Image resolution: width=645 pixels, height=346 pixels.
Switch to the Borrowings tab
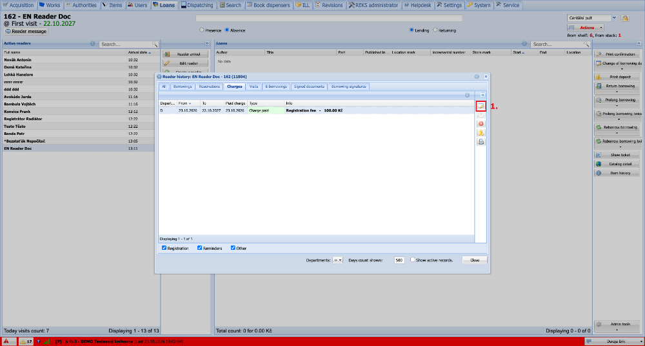[183, 86]
